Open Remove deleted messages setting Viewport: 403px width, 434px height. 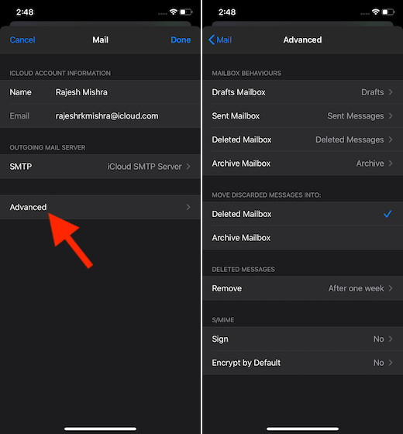(303, 288)
